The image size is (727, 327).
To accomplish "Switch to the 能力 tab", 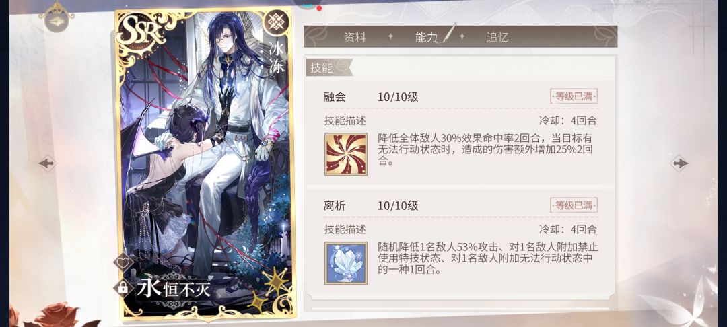I will 427,37.
